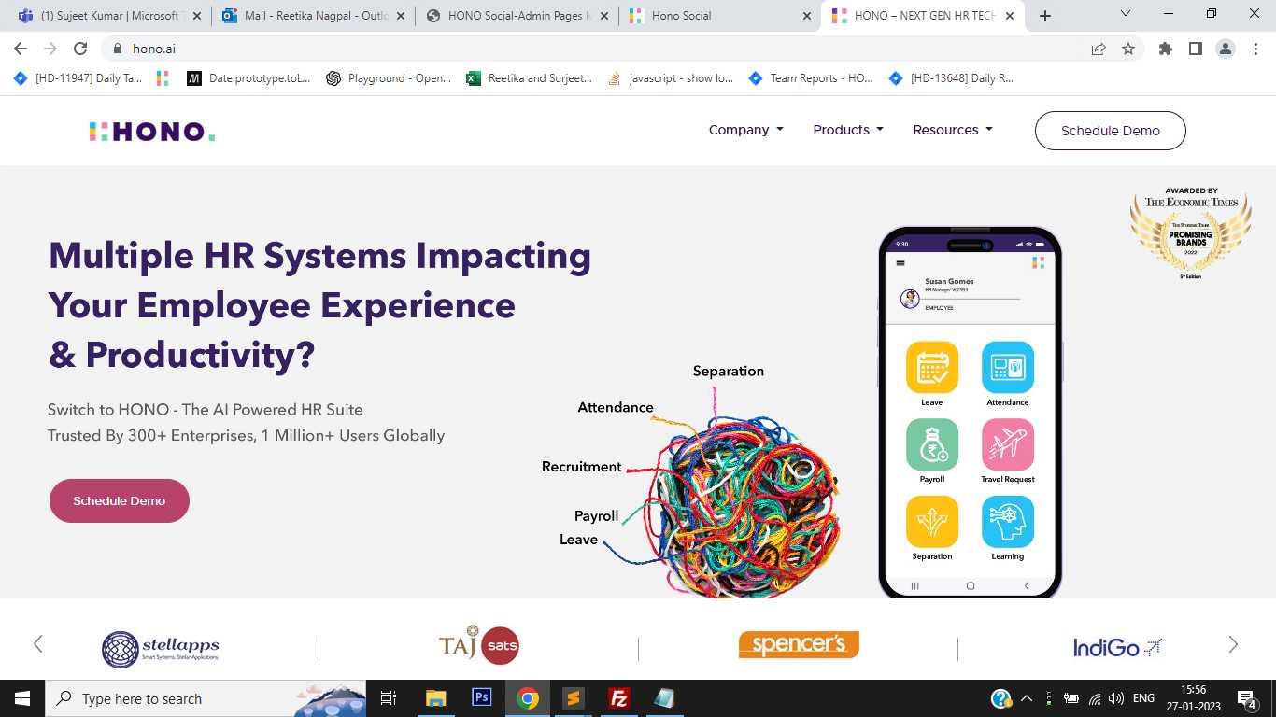Click the Taj Sats client logo
This screenshot has height=717, width=1276.
[x=479, y=645]
